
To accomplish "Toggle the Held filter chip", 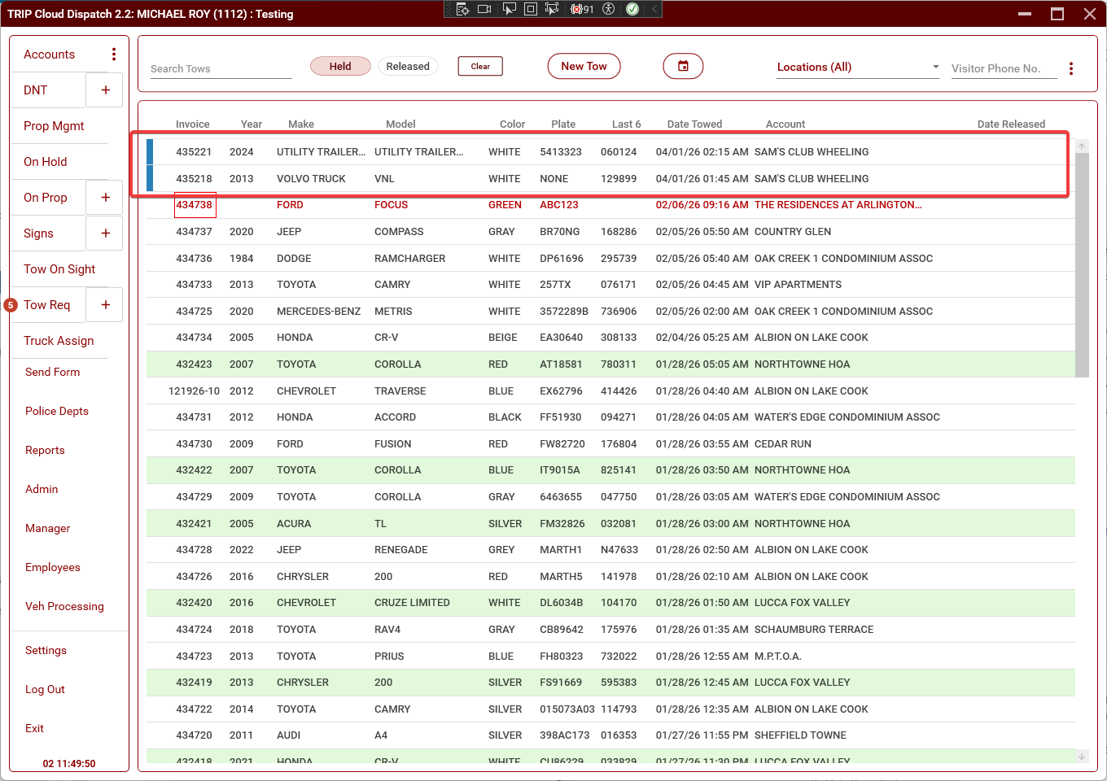I will 340,67.
